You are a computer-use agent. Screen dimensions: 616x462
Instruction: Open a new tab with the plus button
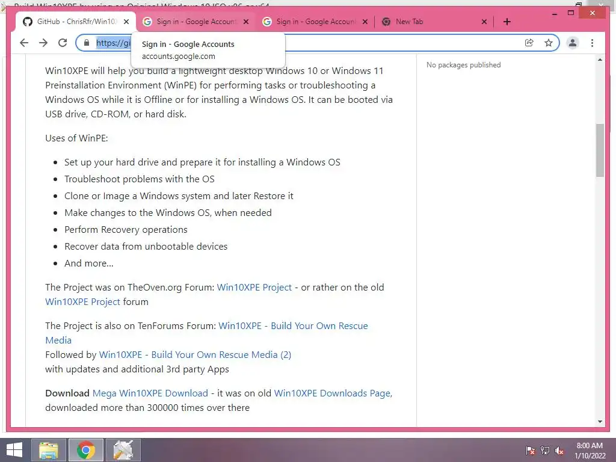click(507, 22)
